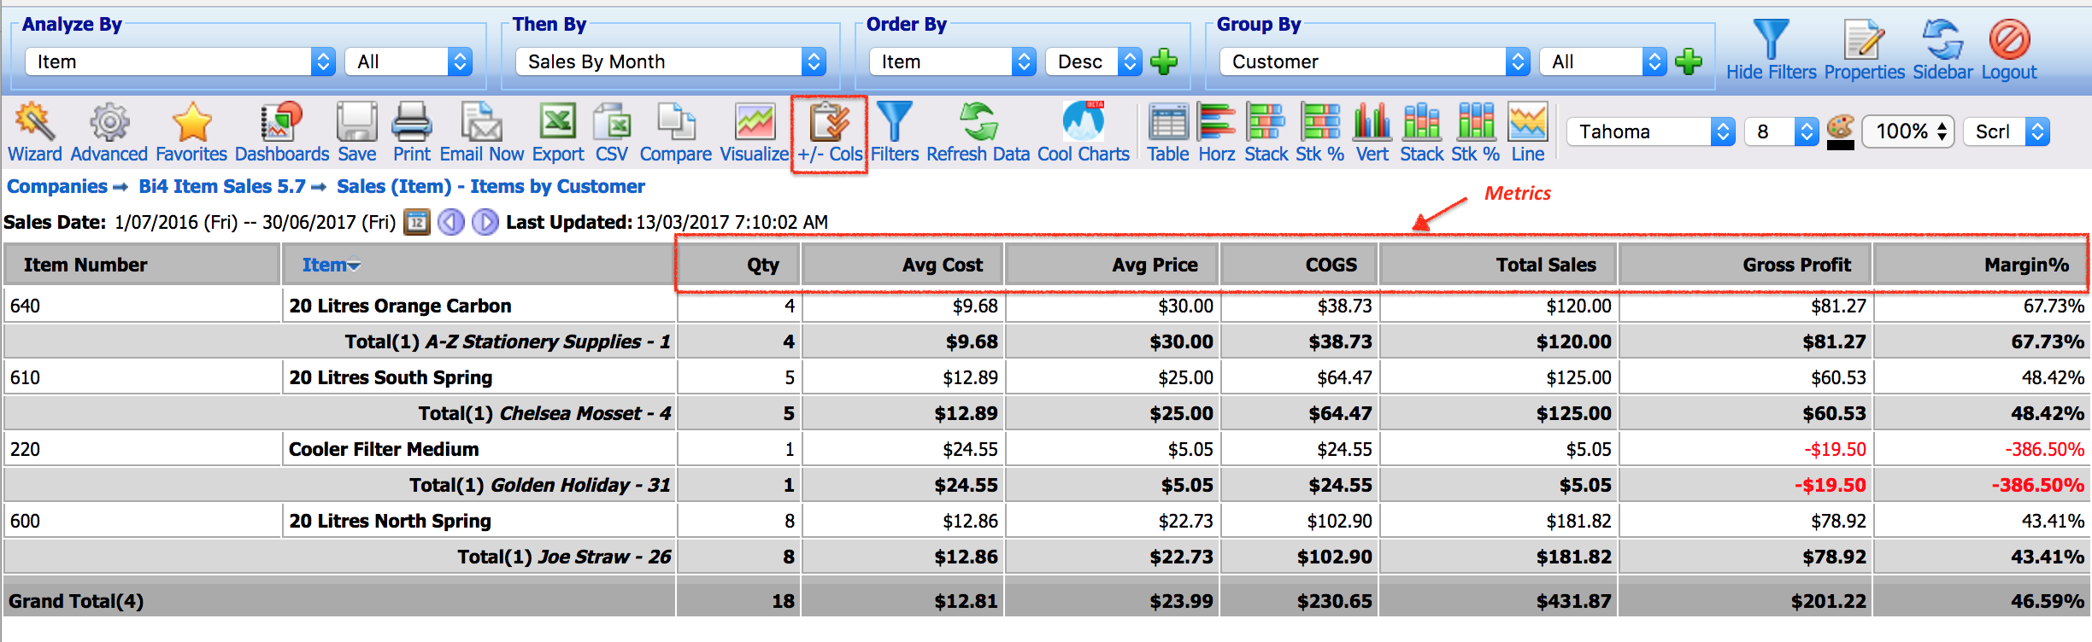Click Hide Filters funnel icon
The image size is (2092, 642).
pos(1771,50)
